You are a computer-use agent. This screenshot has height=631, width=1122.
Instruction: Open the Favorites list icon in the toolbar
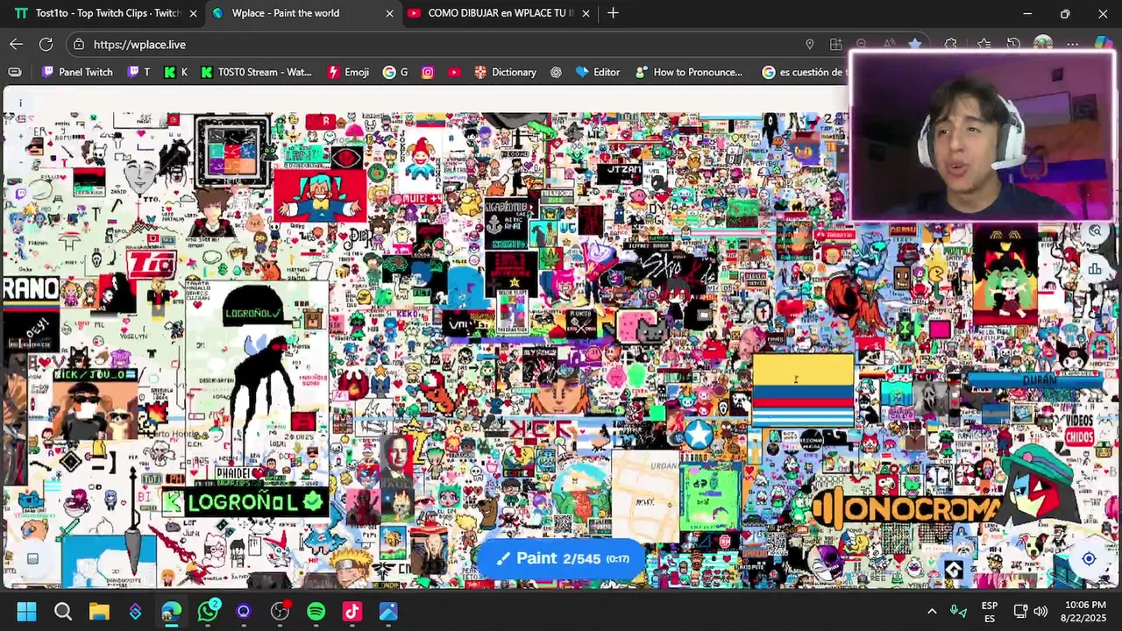[x=984, y=44]
